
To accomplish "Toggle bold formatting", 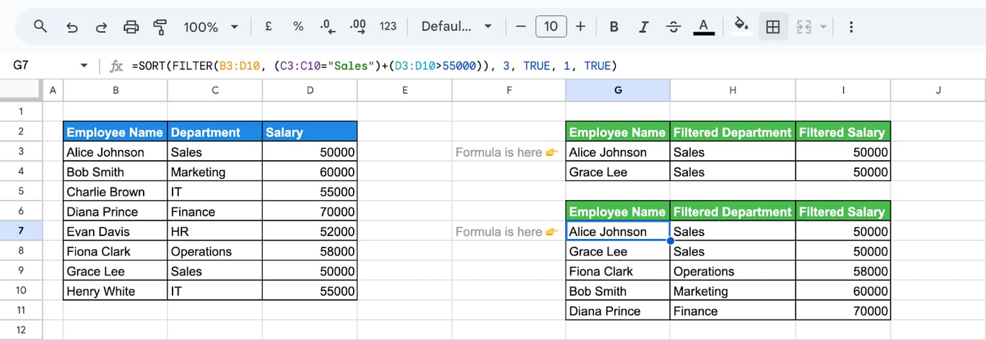I will [x=614, y=27].
